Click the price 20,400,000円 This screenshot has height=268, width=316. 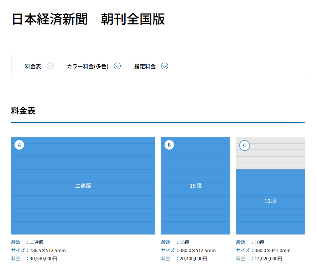click(x=193, y=259)
